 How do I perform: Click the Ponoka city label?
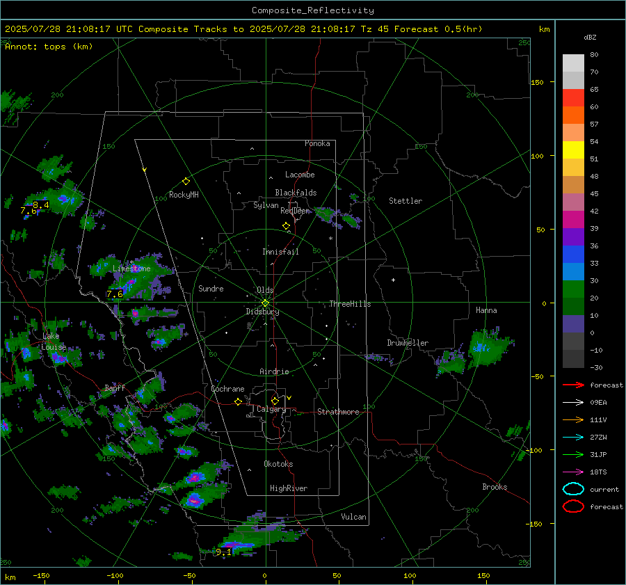[317, 144]
